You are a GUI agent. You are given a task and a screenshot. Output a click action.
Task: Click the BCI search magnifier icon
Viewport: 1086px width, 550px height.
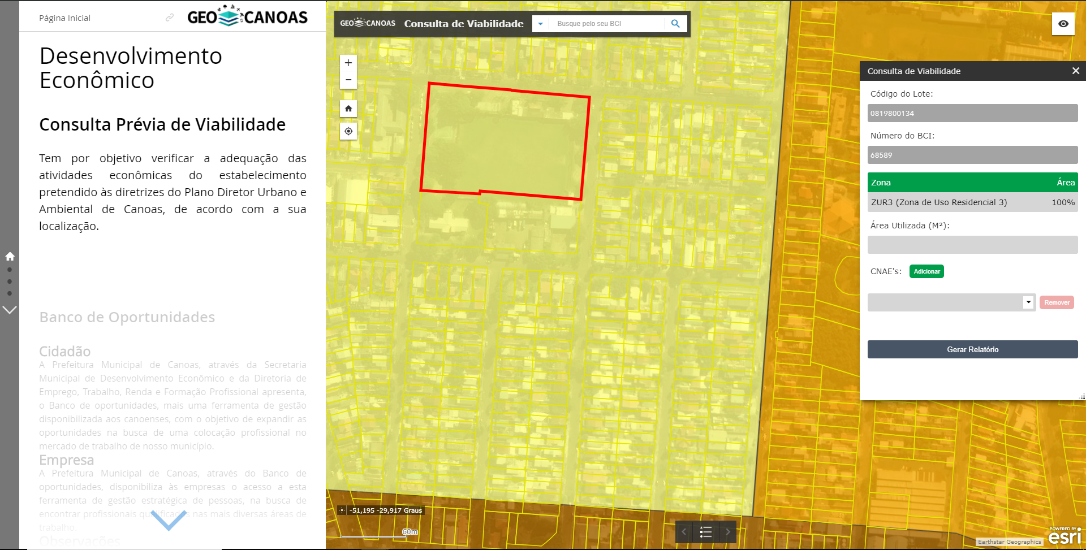[675, 24]
